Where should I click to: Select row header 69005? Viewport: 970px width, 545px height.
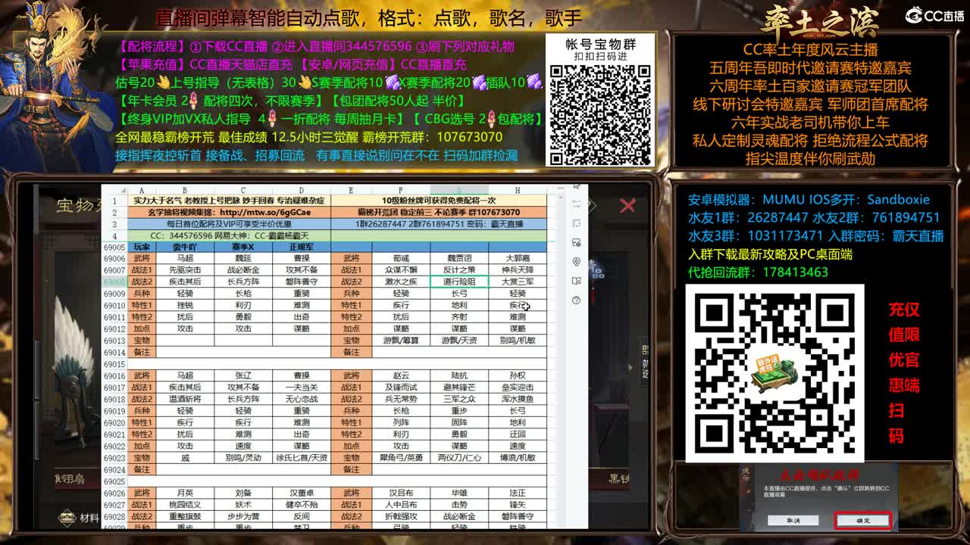114,247
